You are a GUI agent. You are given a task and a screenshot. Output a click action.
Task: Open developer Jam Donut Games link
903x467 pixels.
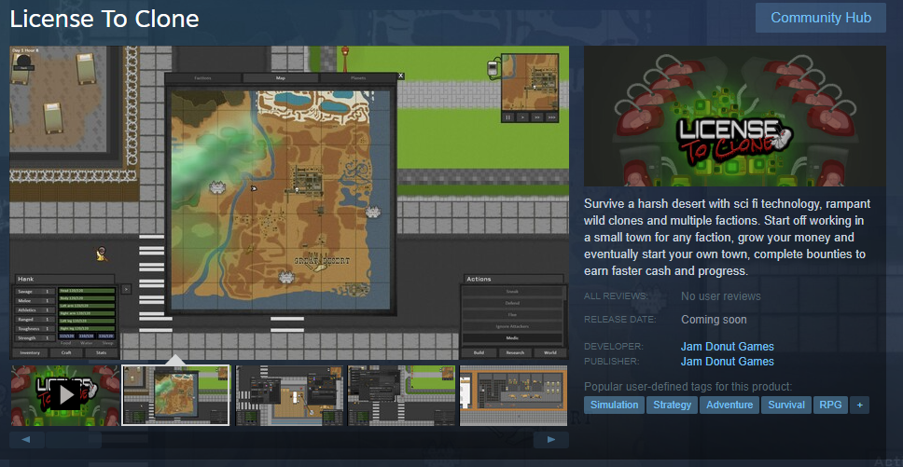pyautogui.click(x=728, y=347)
